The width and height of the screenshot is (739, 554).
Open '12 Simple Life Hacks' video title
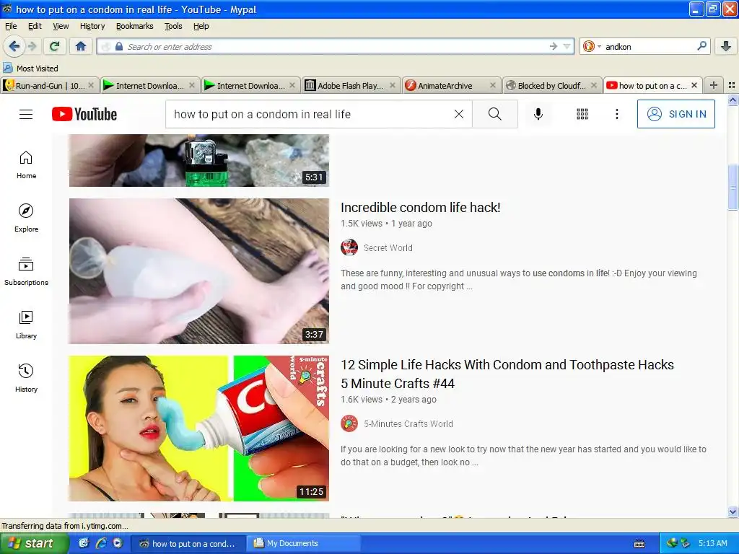pos(507,374)
